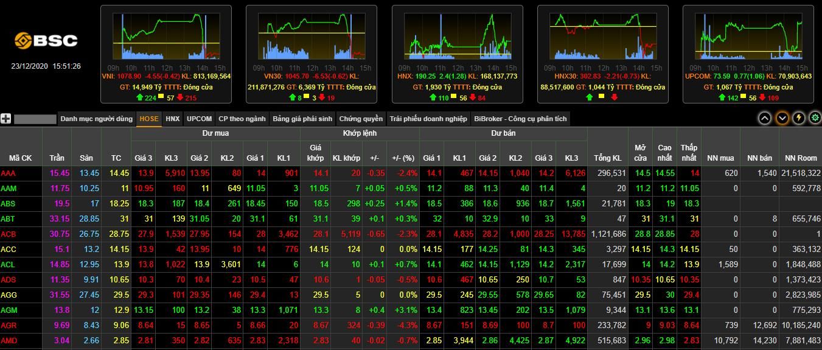The height and width of the screenshot is (350, 822).
Task: Click the ACB stock symbol
Action: click(x=9, y=234)
